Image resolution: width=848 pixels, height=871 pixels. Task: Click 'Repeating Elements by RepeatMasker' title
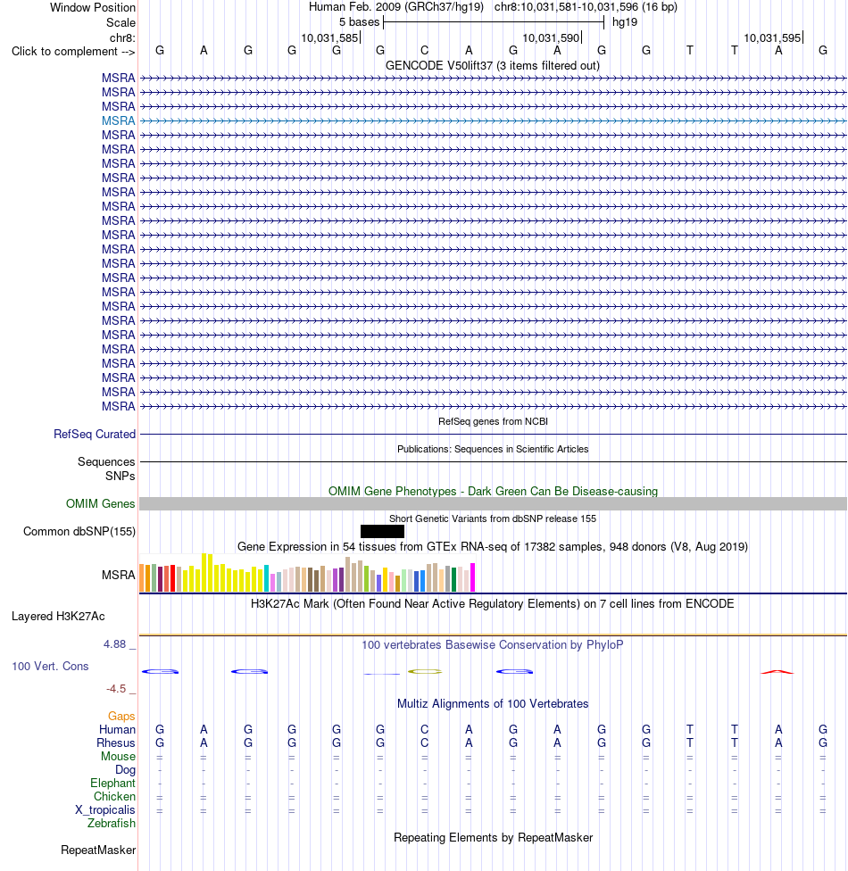coord(493,838)
